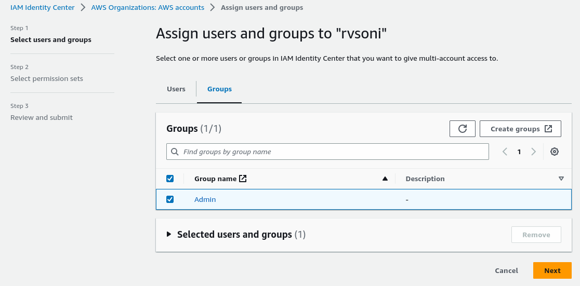
Task: Go to the next page arrow
Action: (x=533, y=152)
